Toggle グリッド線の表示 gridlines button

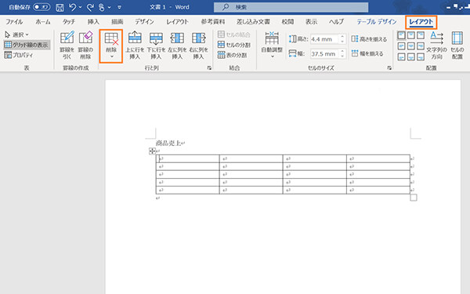[x=27, y=45]
